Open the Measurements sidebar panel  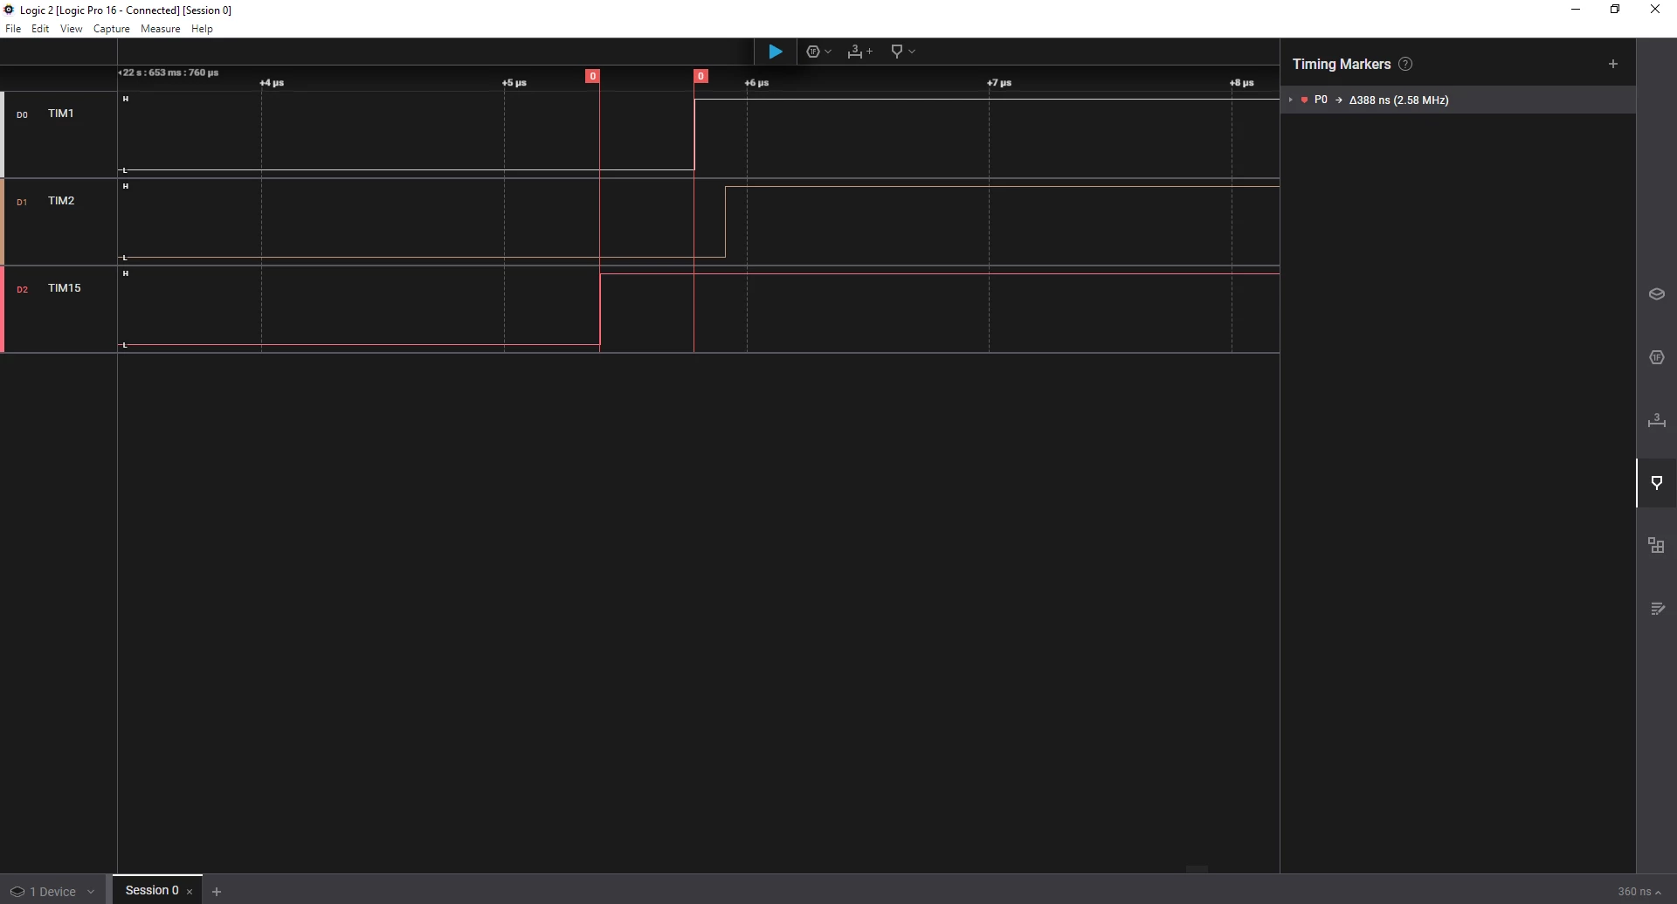[1656, 420]
